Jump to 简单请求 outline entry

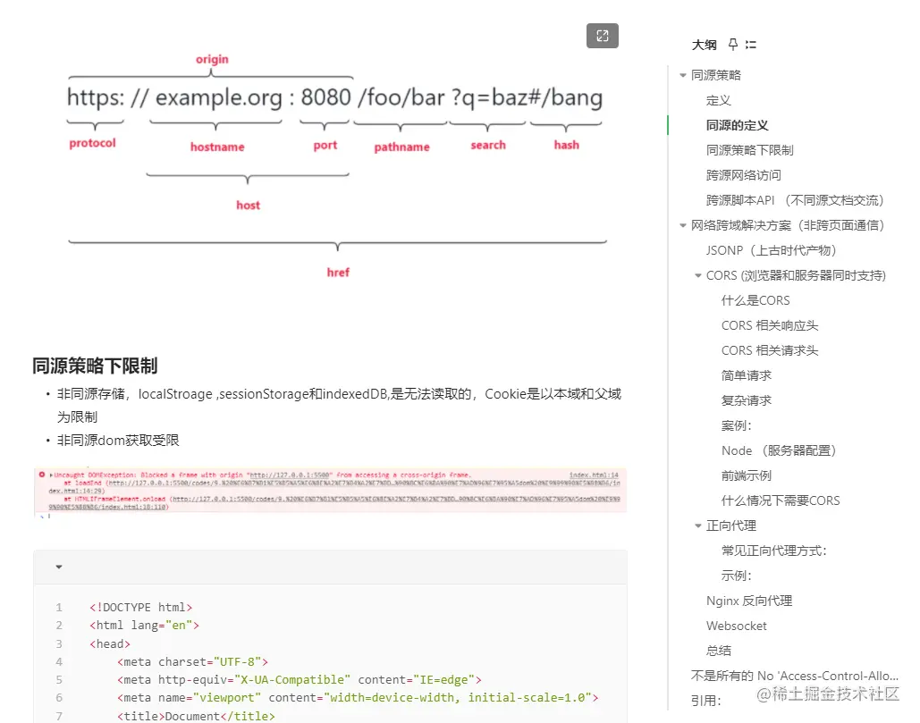pyautogui.click(x=747, y=375)
